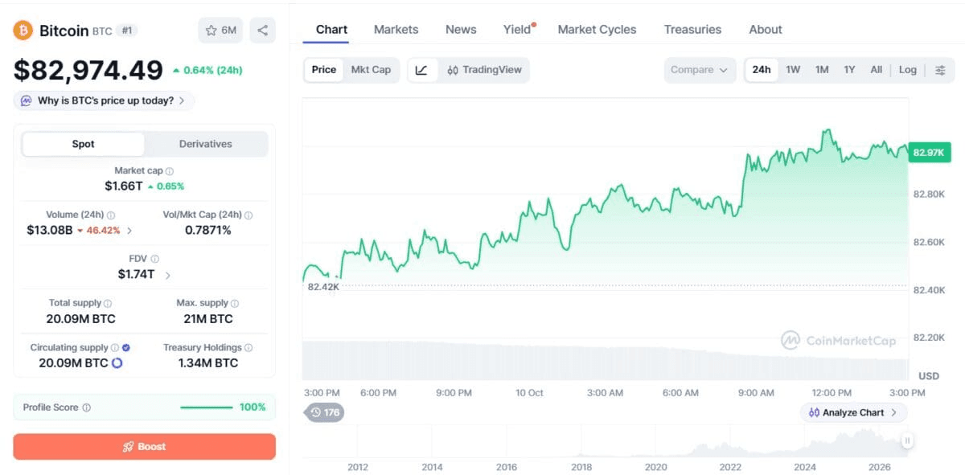The height and width of the screenshot is (475, 965).
Task: Go to the News tab
Action: click(x=461, y=30)
